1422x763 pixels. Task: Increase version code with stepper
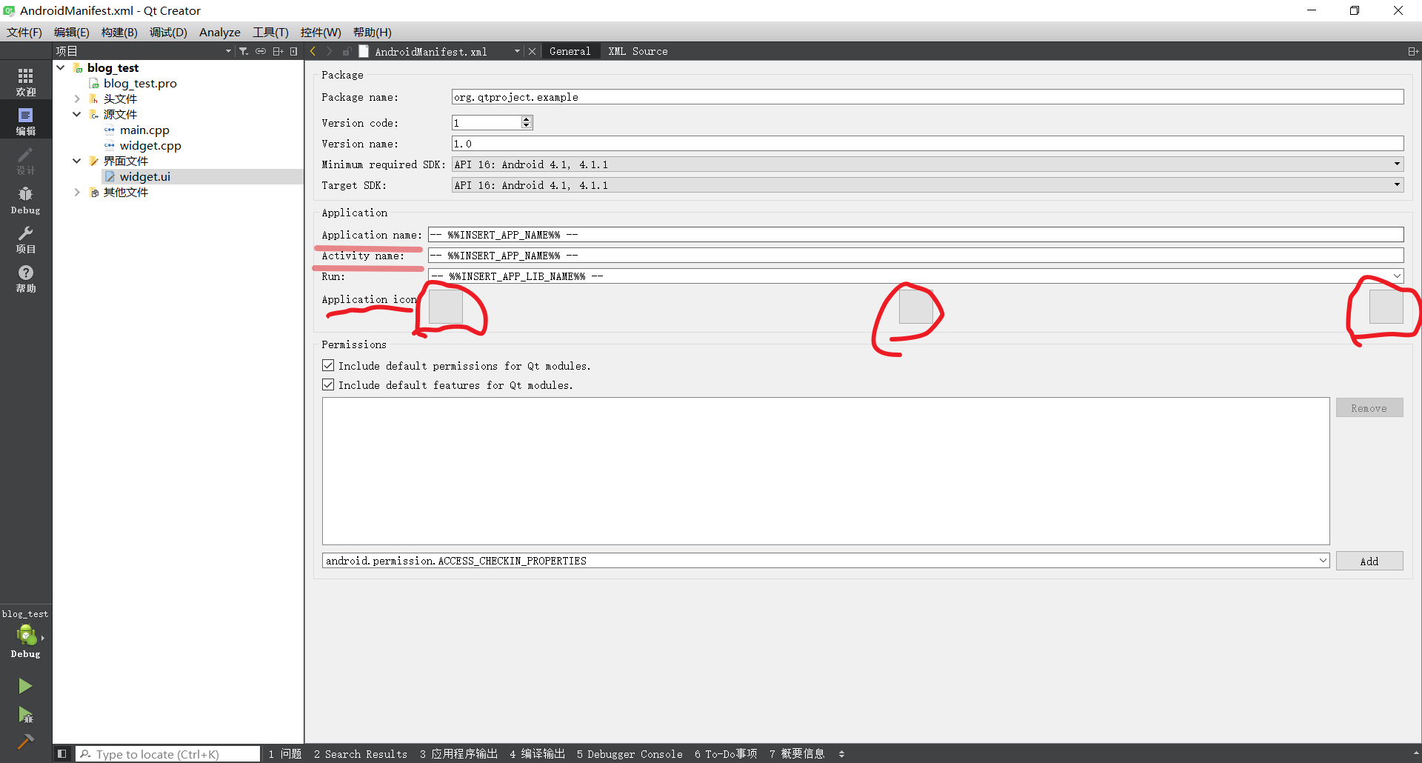[x=527, y=119]
